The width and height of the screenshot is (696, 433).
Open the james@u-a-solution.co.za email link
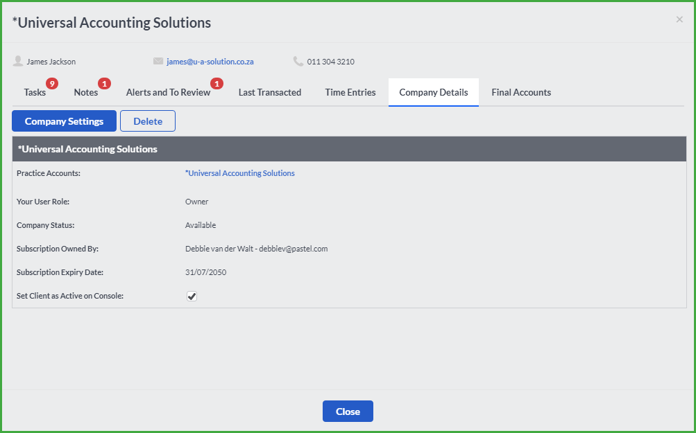(x=210, y=62)
